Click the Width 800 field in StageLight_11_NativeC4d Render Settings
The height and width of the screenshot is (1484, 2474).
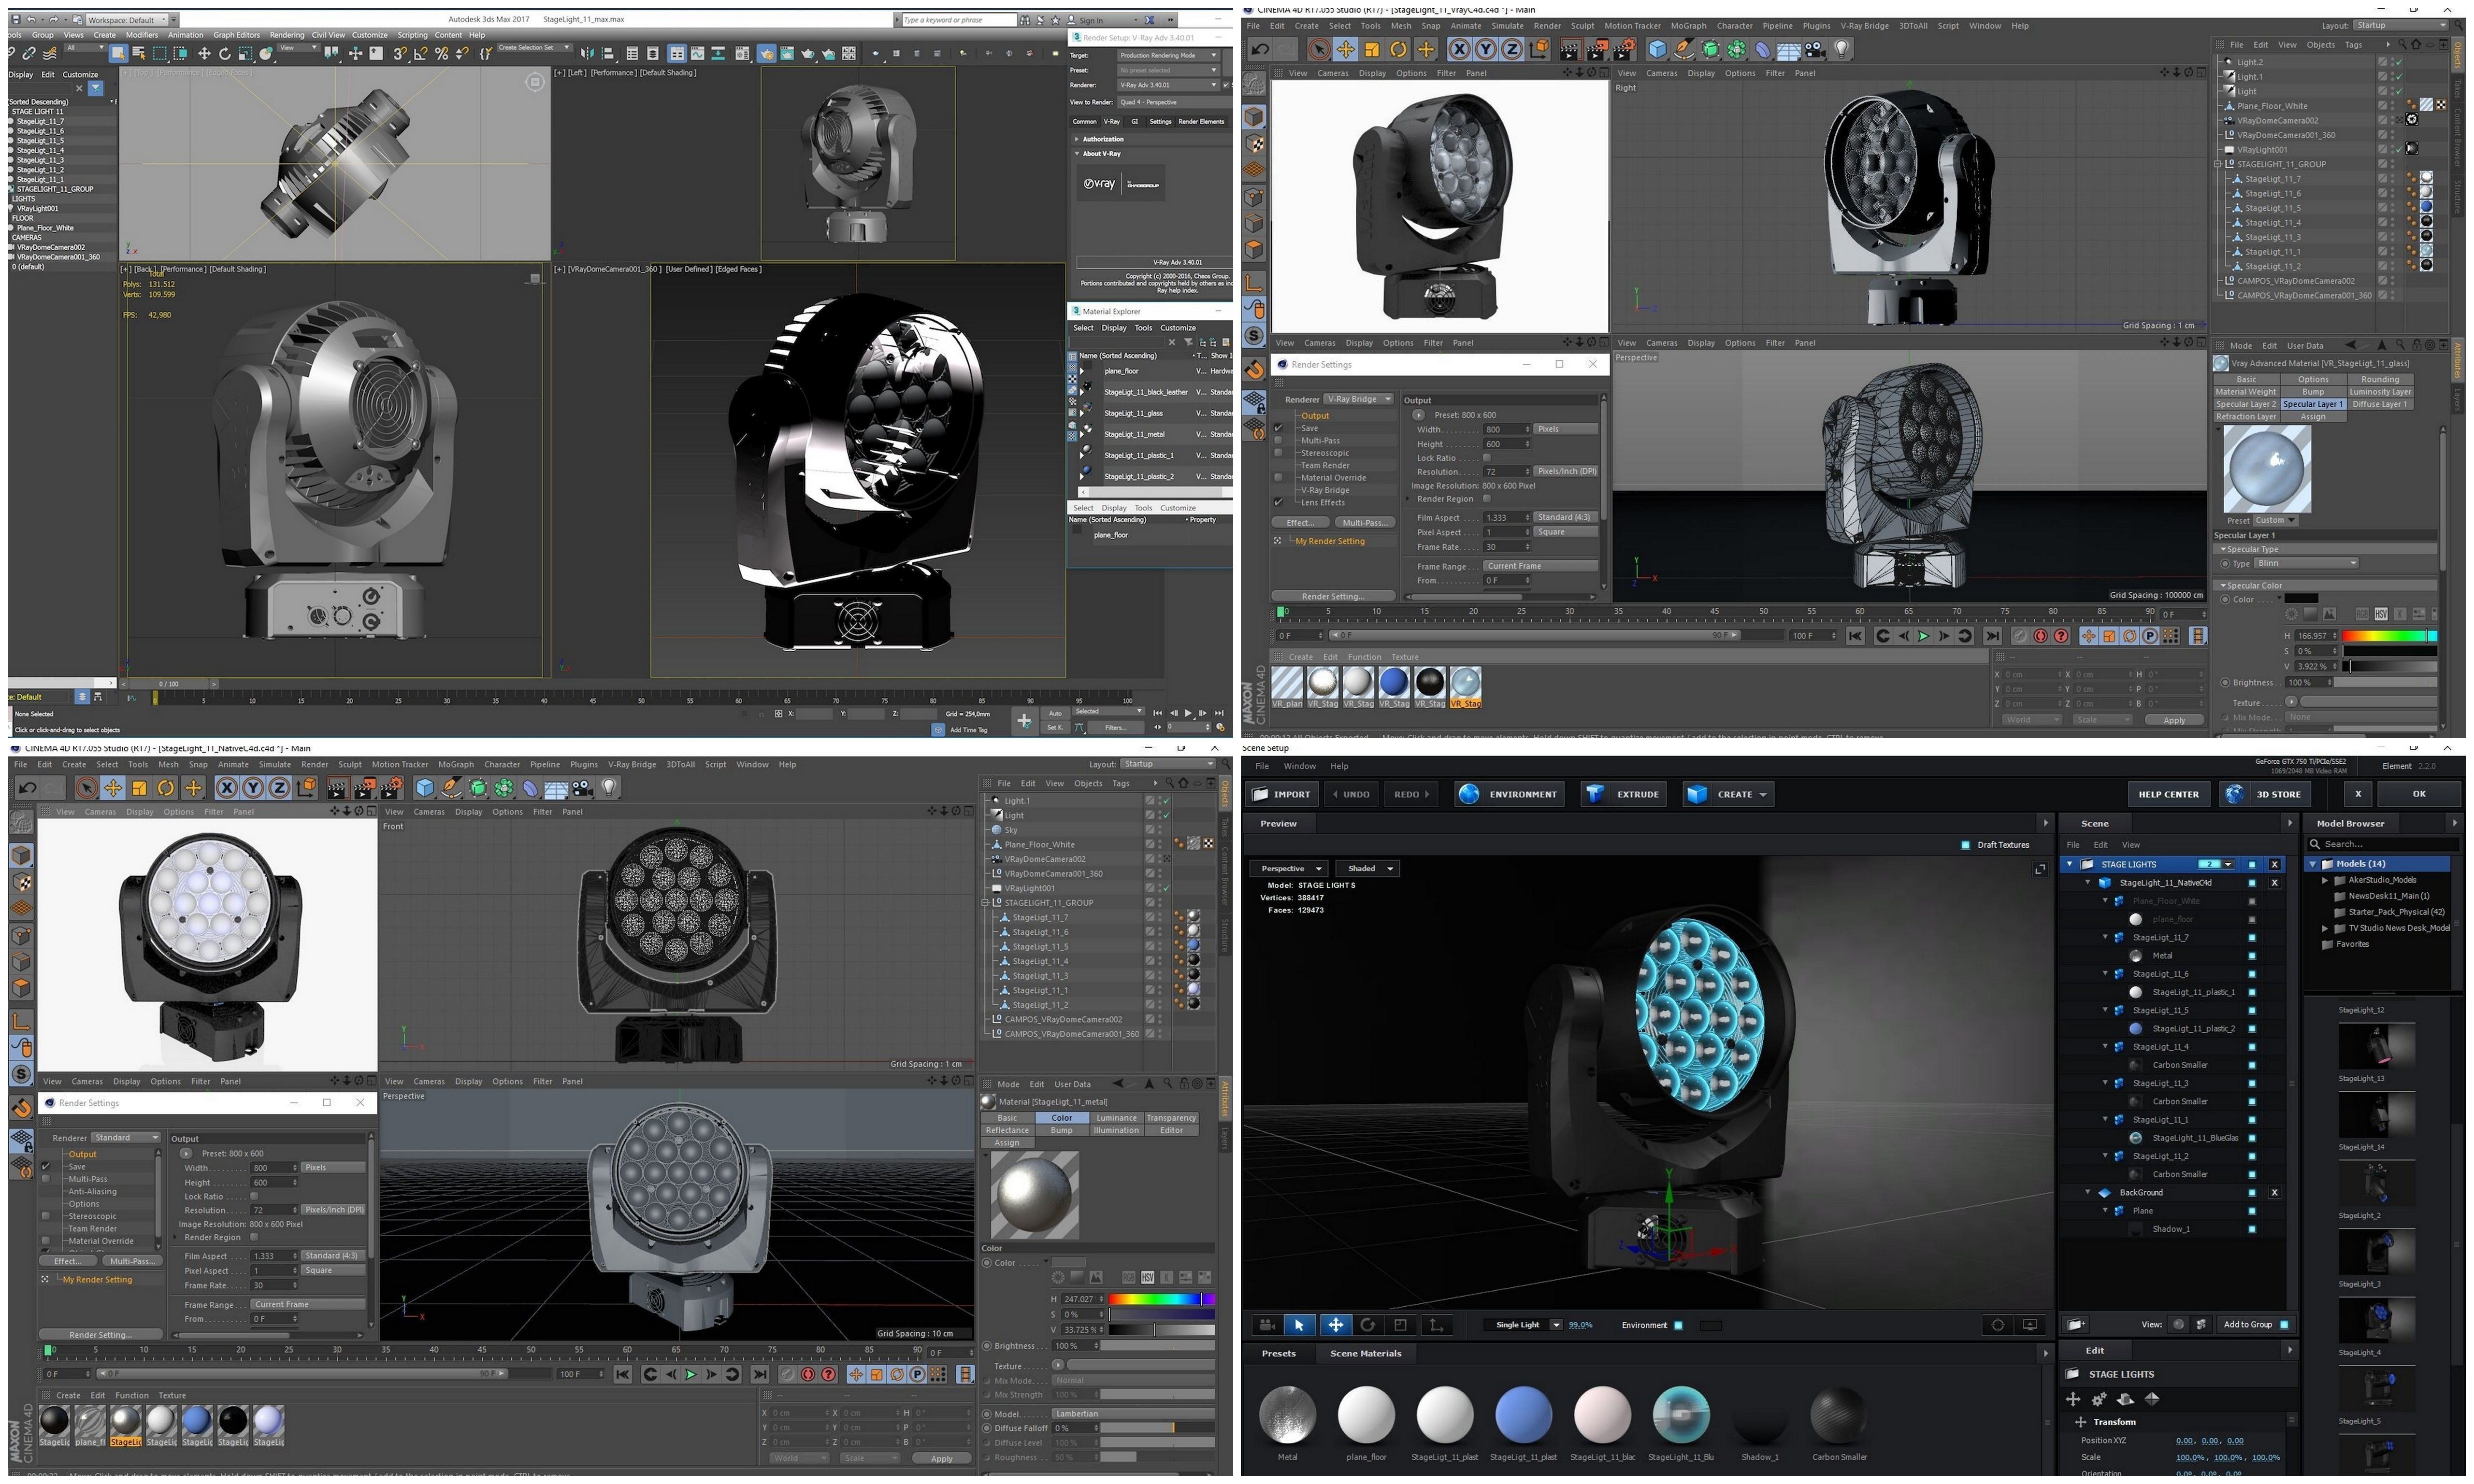pos(274,1169)
